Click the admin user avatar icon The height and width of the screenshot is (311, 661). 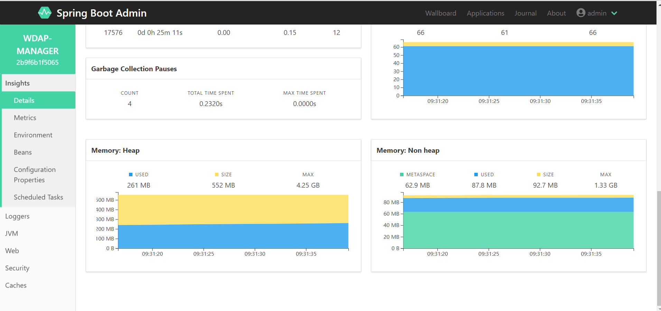click(581, 13)
